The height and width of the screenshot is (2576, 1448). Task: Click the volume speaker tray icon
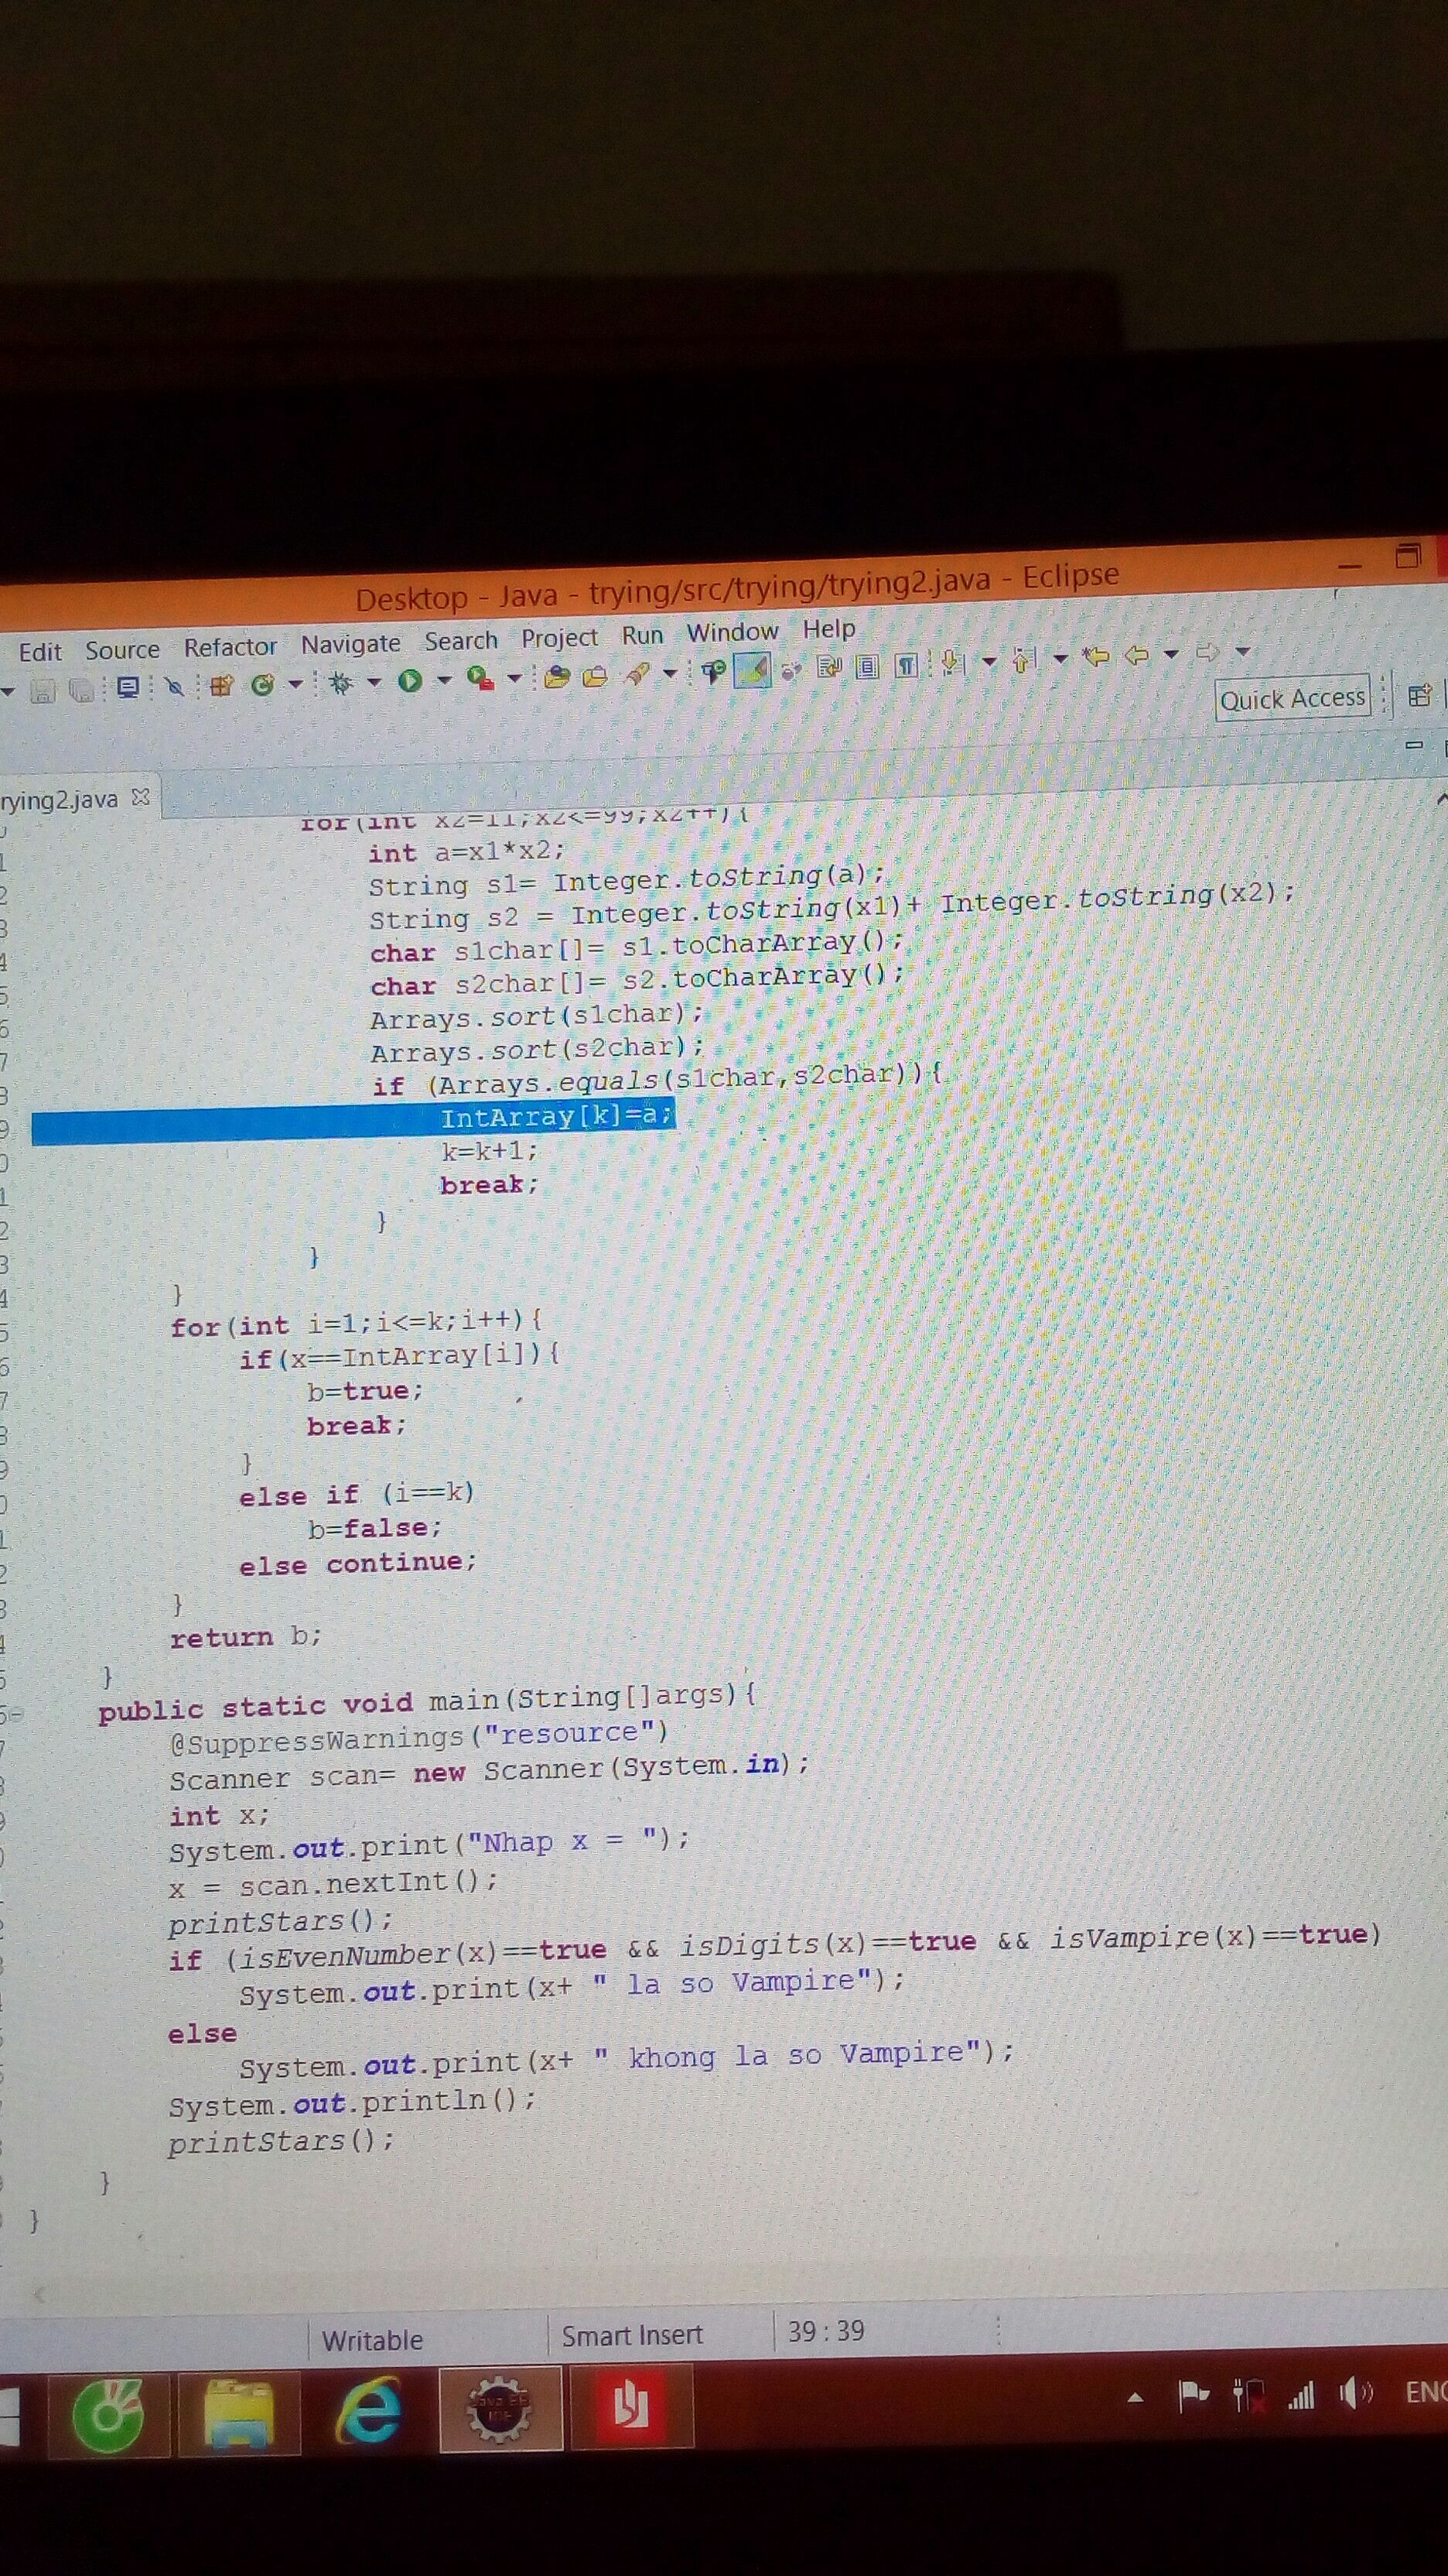coord(1356,2393)
